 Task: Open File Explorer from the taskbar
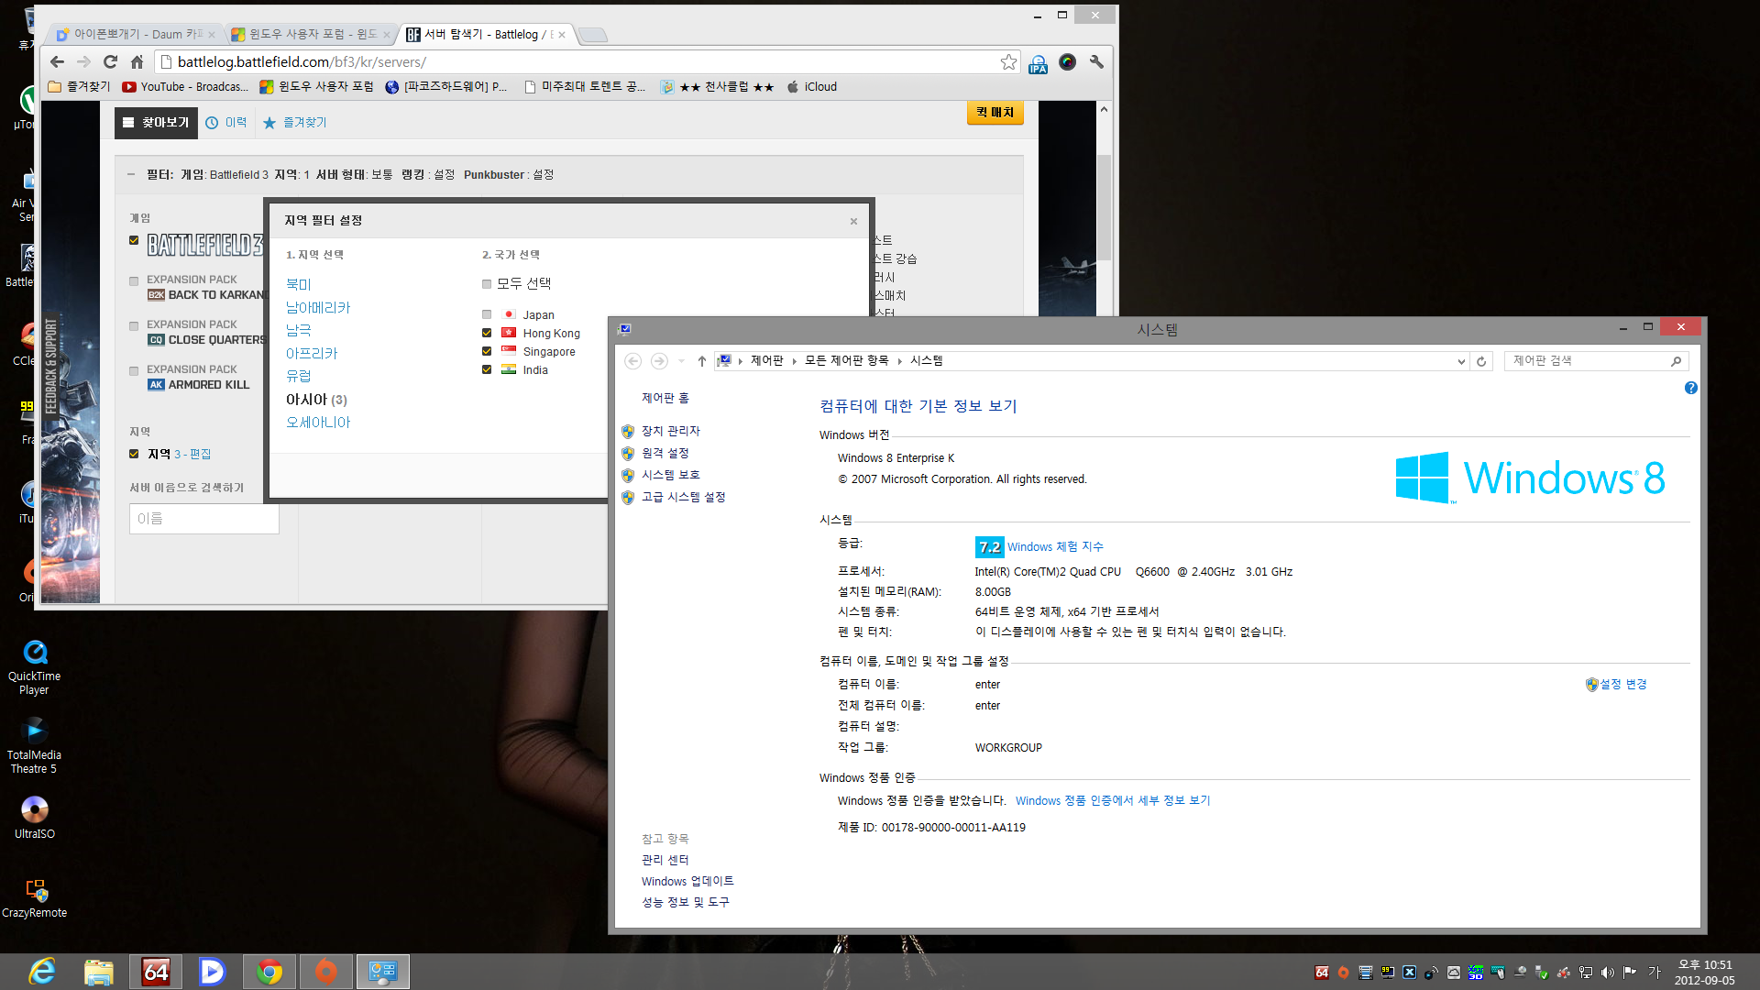coord(99,972)
